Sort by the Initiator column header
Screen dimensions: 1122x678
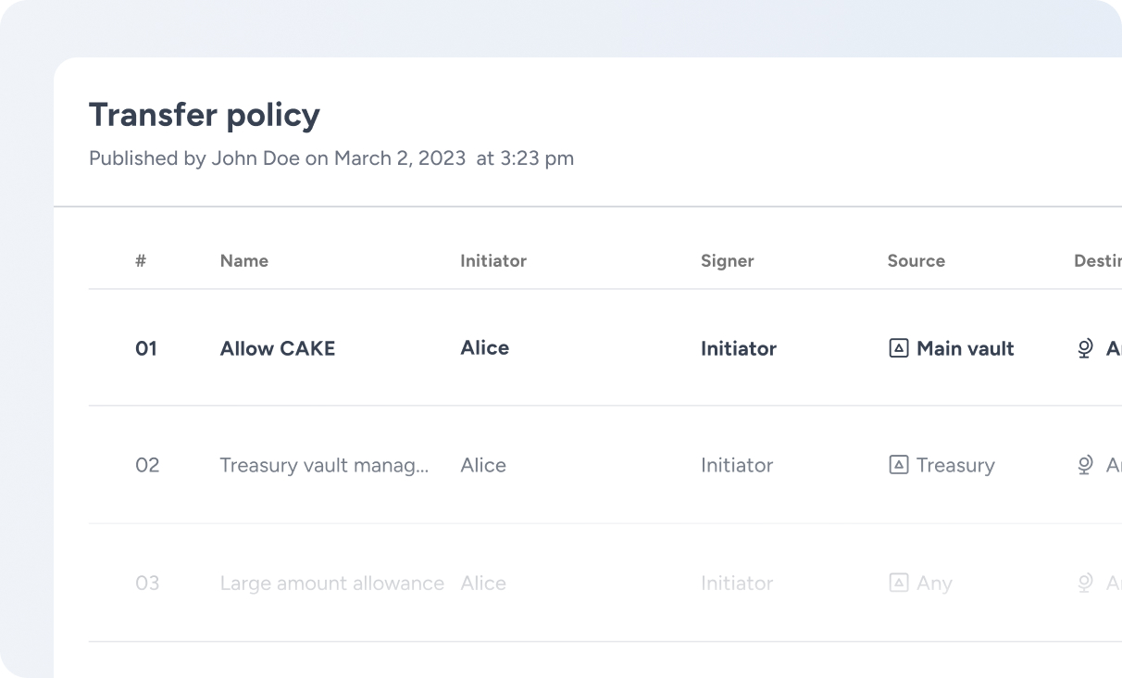click(x=493, y=261)
